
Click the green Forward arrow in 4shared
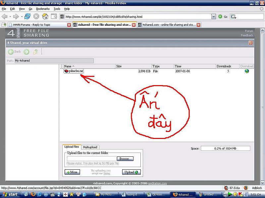tap(26, 51)
